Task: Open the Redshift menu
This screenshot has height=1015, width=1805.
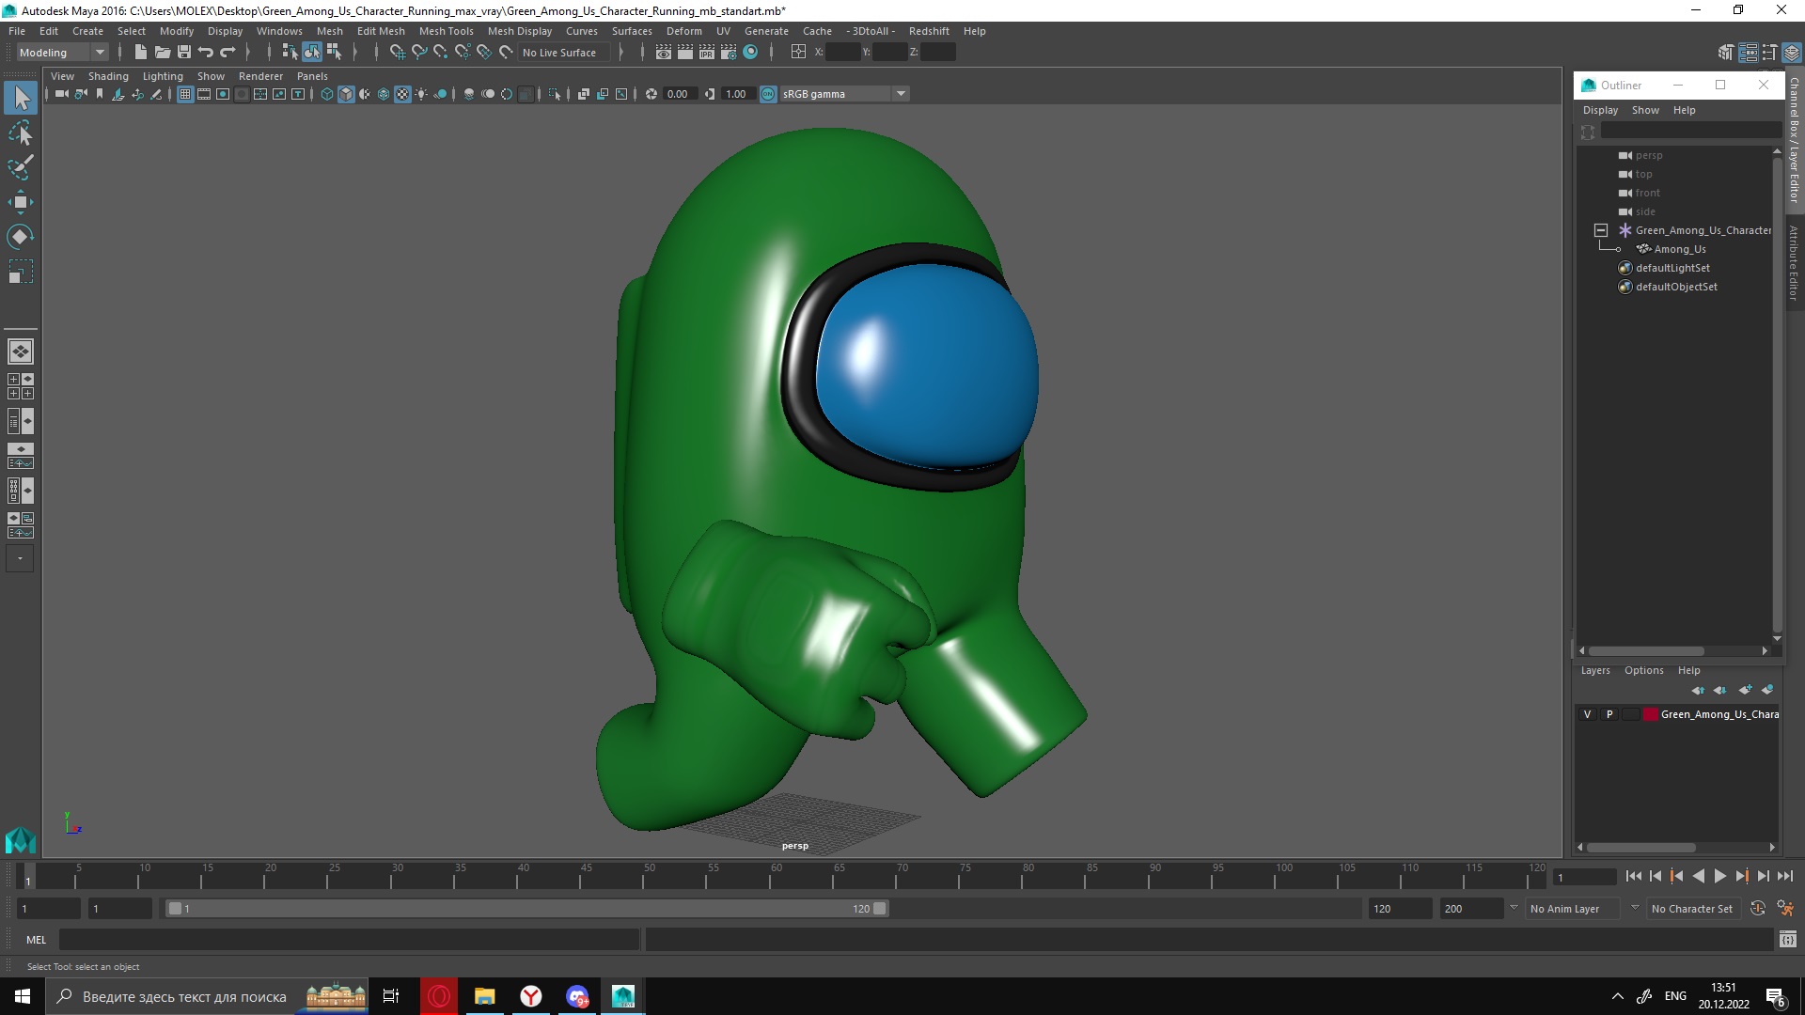Action: 929,31
